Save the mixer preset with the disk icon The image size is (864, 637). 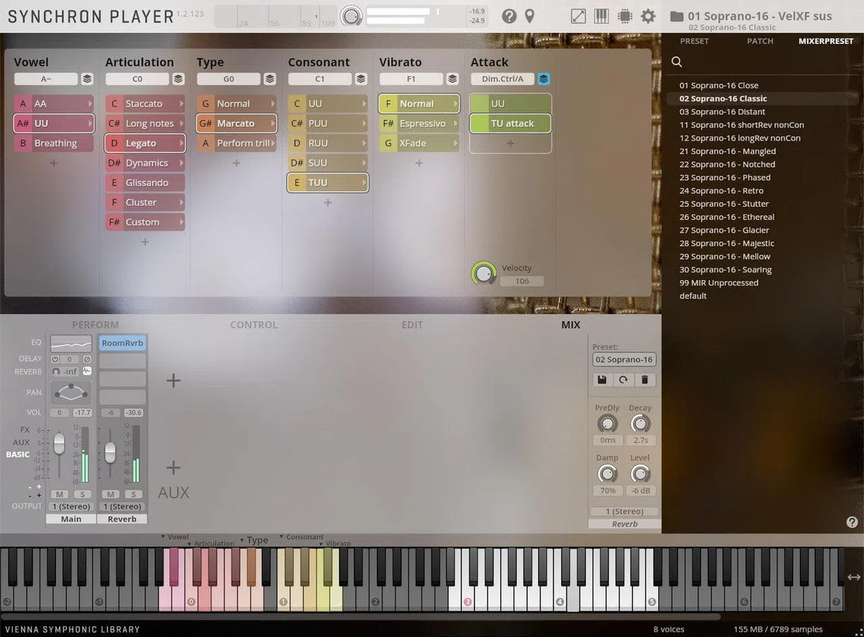(602, 379)
